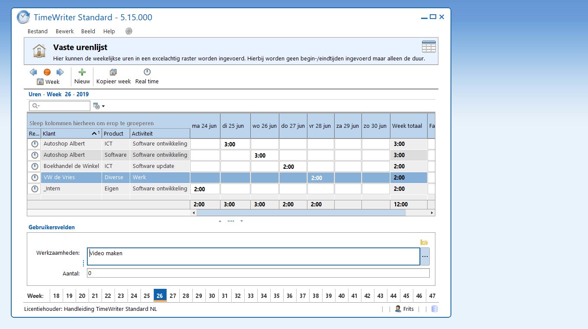Click the Aantal input field

click(258, 273)
